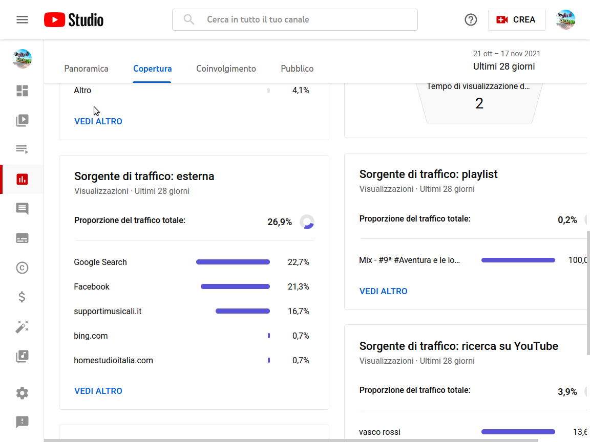The height and width of the screenshot is (442, 590).
Task: Click the supportimusicali.it row
Action: 194,311
